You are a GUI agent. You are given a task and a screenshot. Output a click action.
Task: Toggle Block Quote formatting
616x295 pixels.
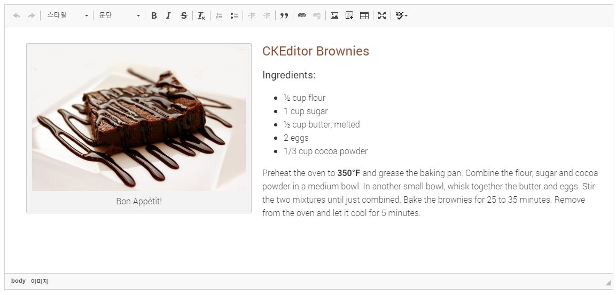[x=284, y=15]
